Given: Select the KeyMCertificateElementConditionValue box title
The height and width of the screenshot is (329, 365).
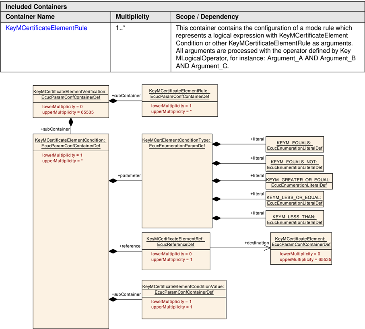Looking at the screenshot, I should click(183, 286).
